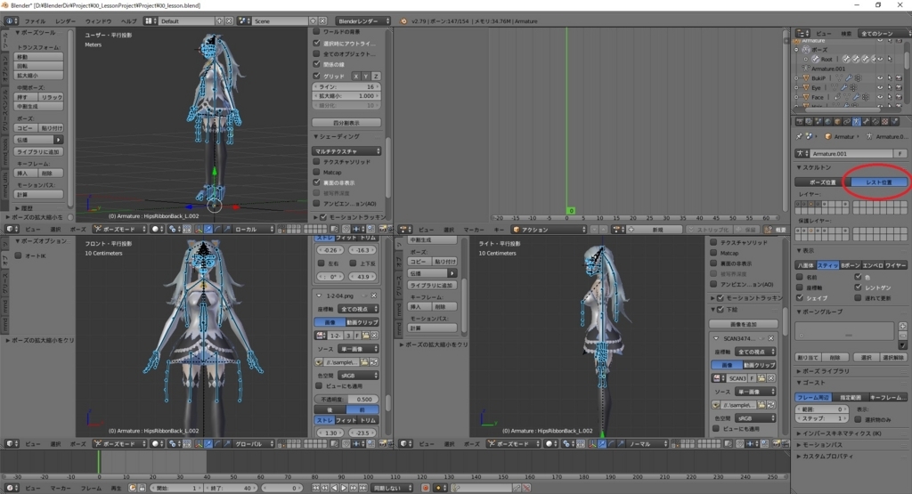
Task: Click the リラックス pose button
Action: click(x=51, y=97)
